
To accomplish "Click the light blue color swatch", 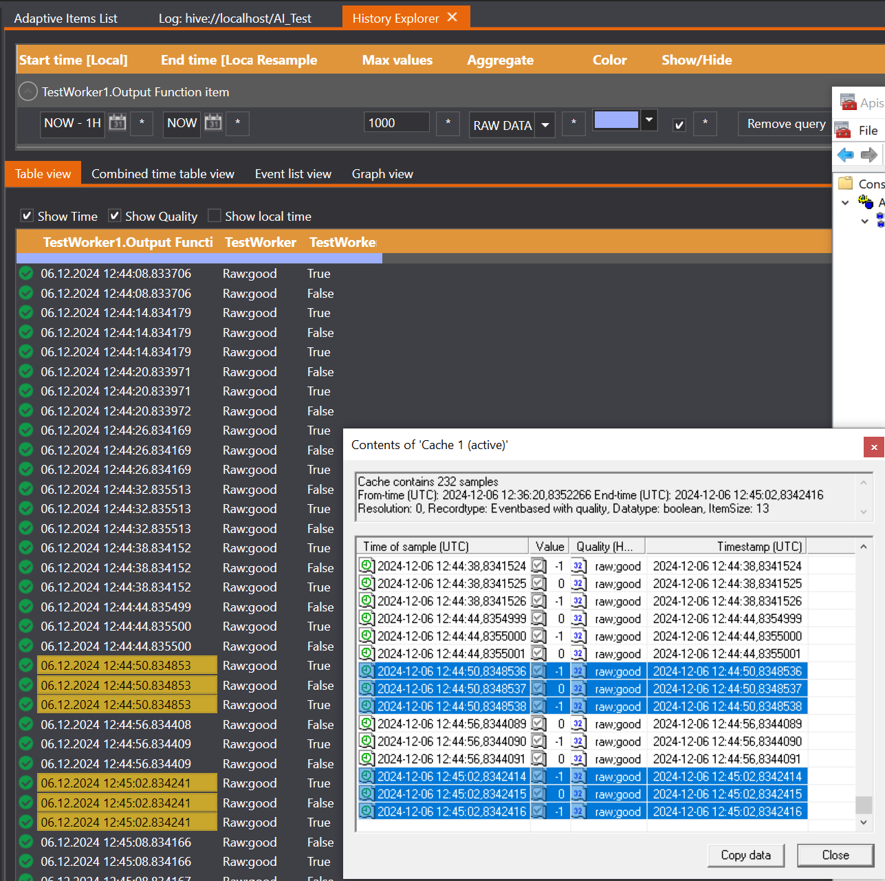I will (x=616, y=120).
